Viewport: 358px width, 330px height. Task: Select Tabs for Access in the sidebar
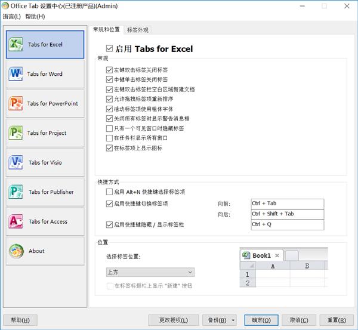coord(45,221)
